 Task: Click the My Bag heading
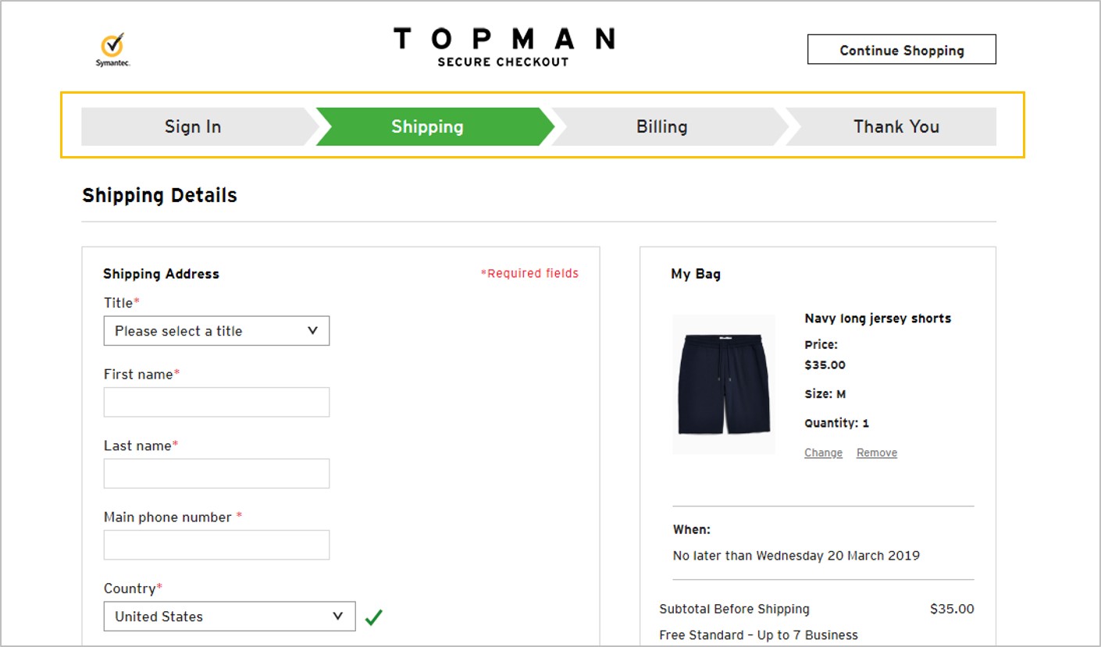(x=695, y=274)
